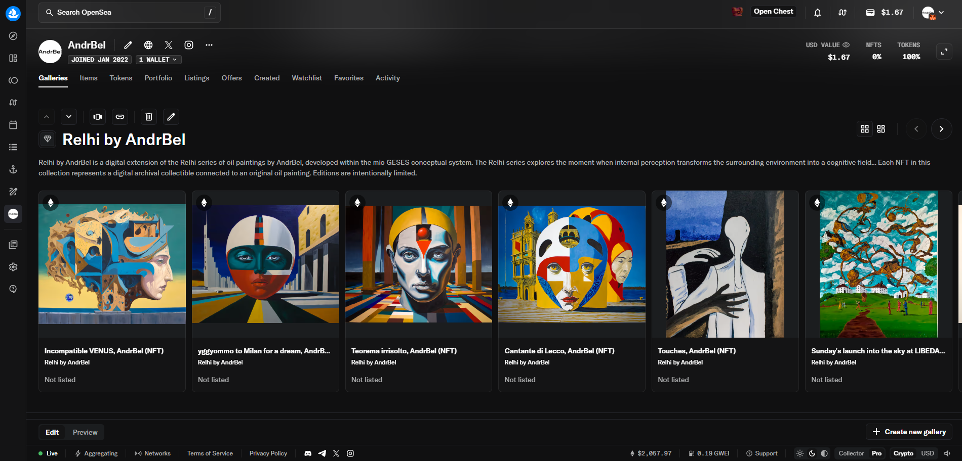
Task: Click the Open Chest button
Action: [x=773, y=12]
